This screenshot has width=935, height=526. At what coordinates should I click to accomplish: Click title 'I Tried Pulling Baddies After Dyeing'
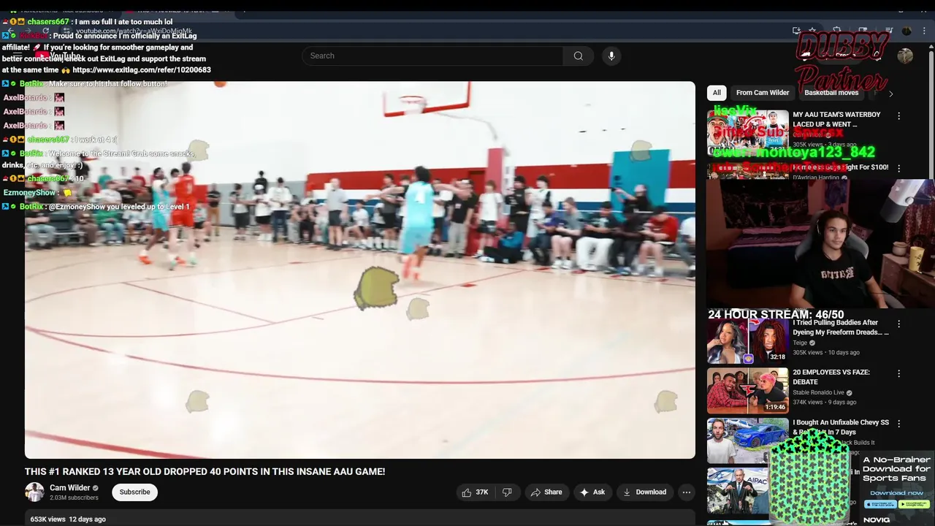[x=841, y=327]
